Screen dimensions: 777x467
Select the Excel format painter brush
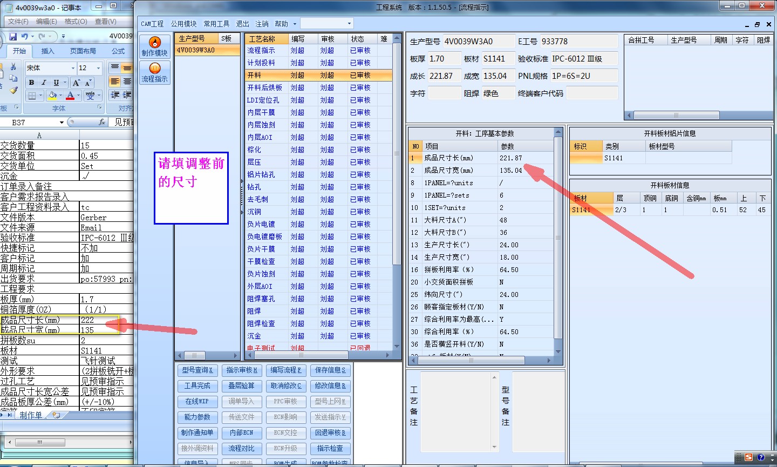[x=13, y=90]
